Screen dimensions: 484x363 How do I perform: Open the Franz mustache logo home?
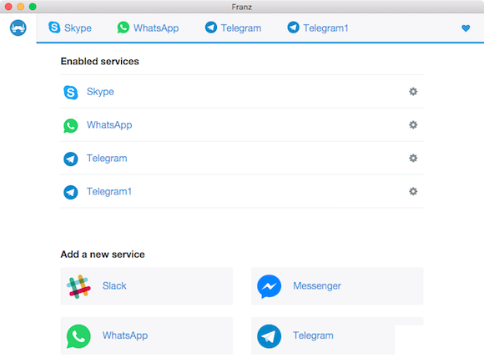(x=18, y=28)
